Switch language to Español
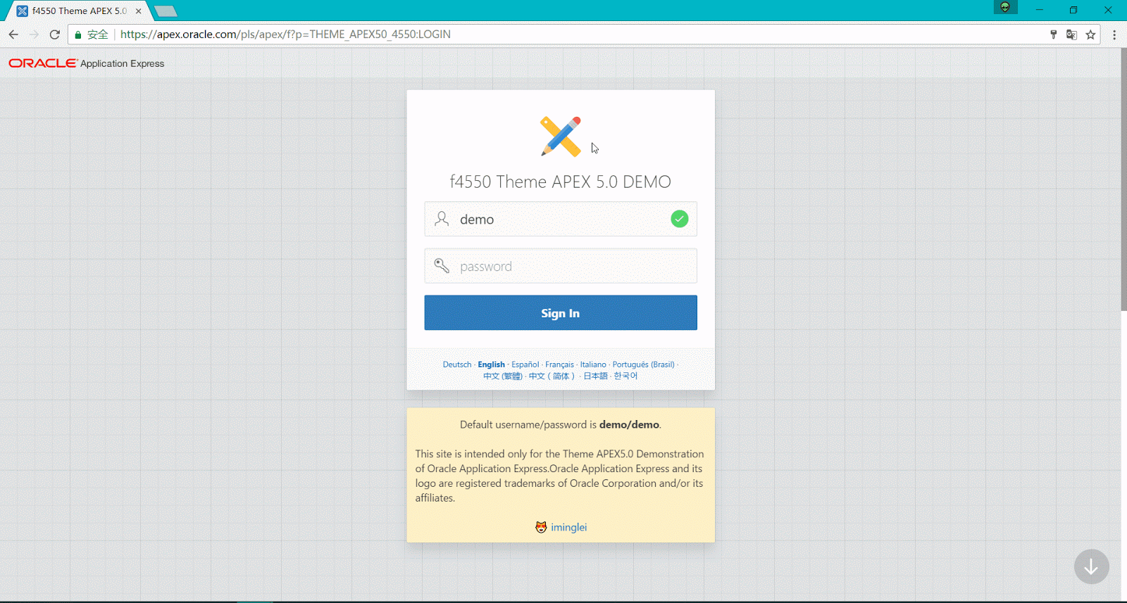The height and width of the screenshot is (603, 1127). tap(525, 364)
